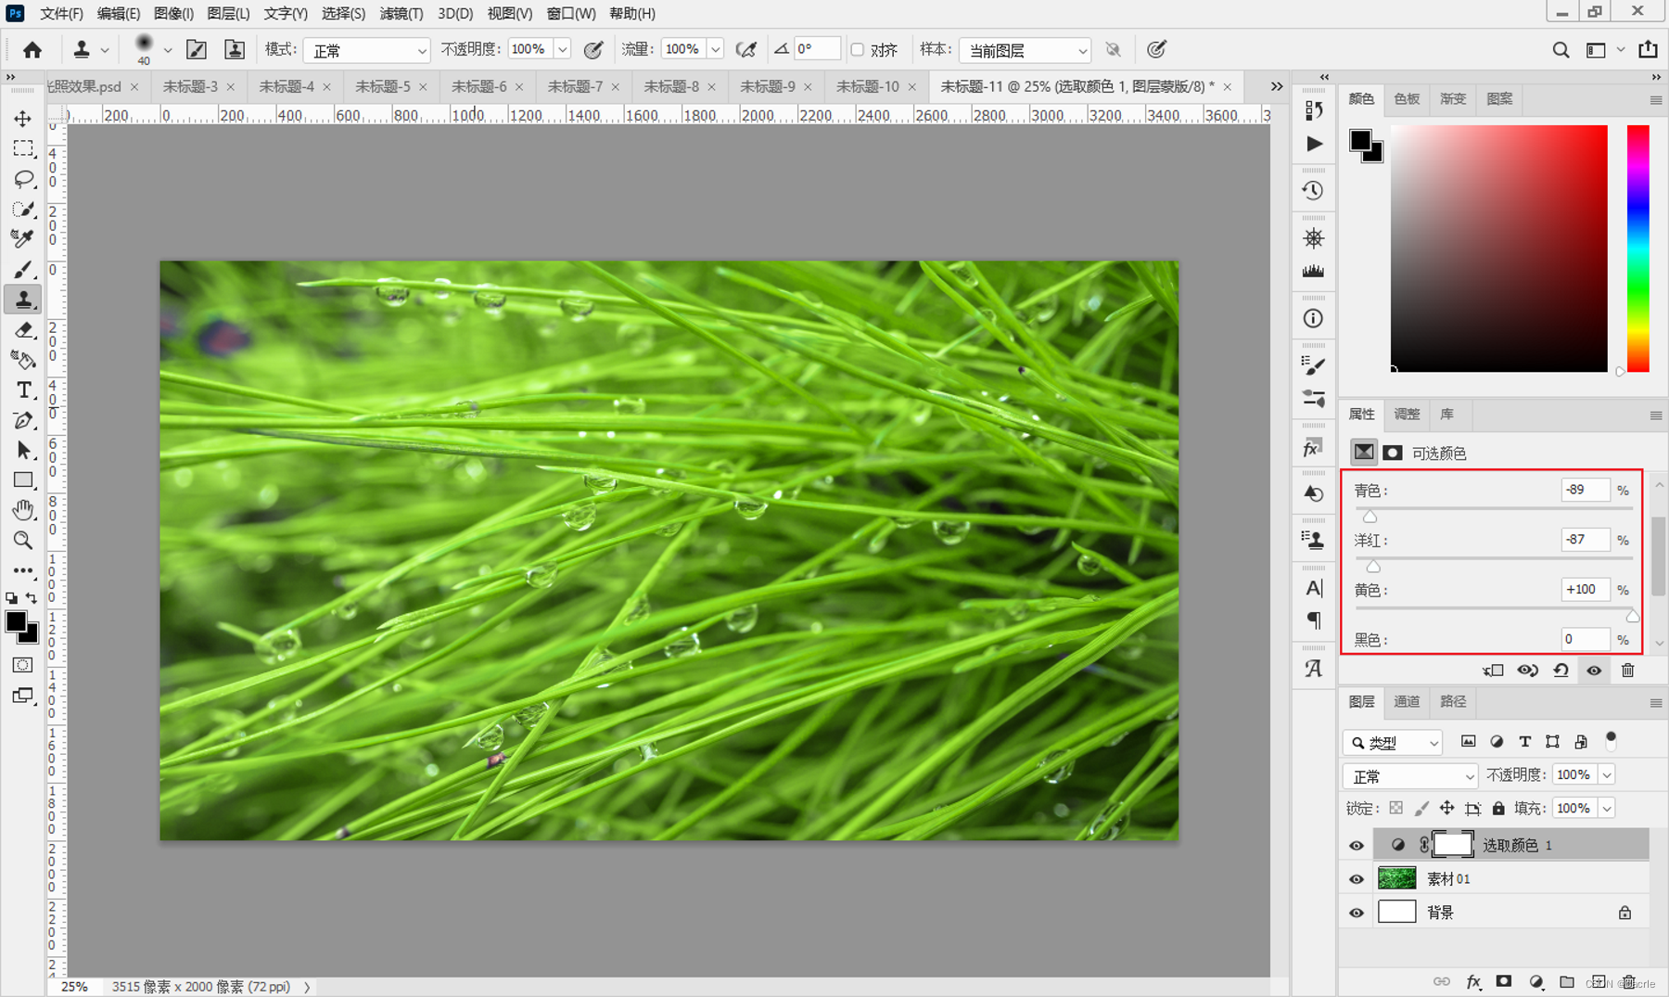1669x997 pixels.
Task: Pick a color in the color field
Action: pos(1498,249)
